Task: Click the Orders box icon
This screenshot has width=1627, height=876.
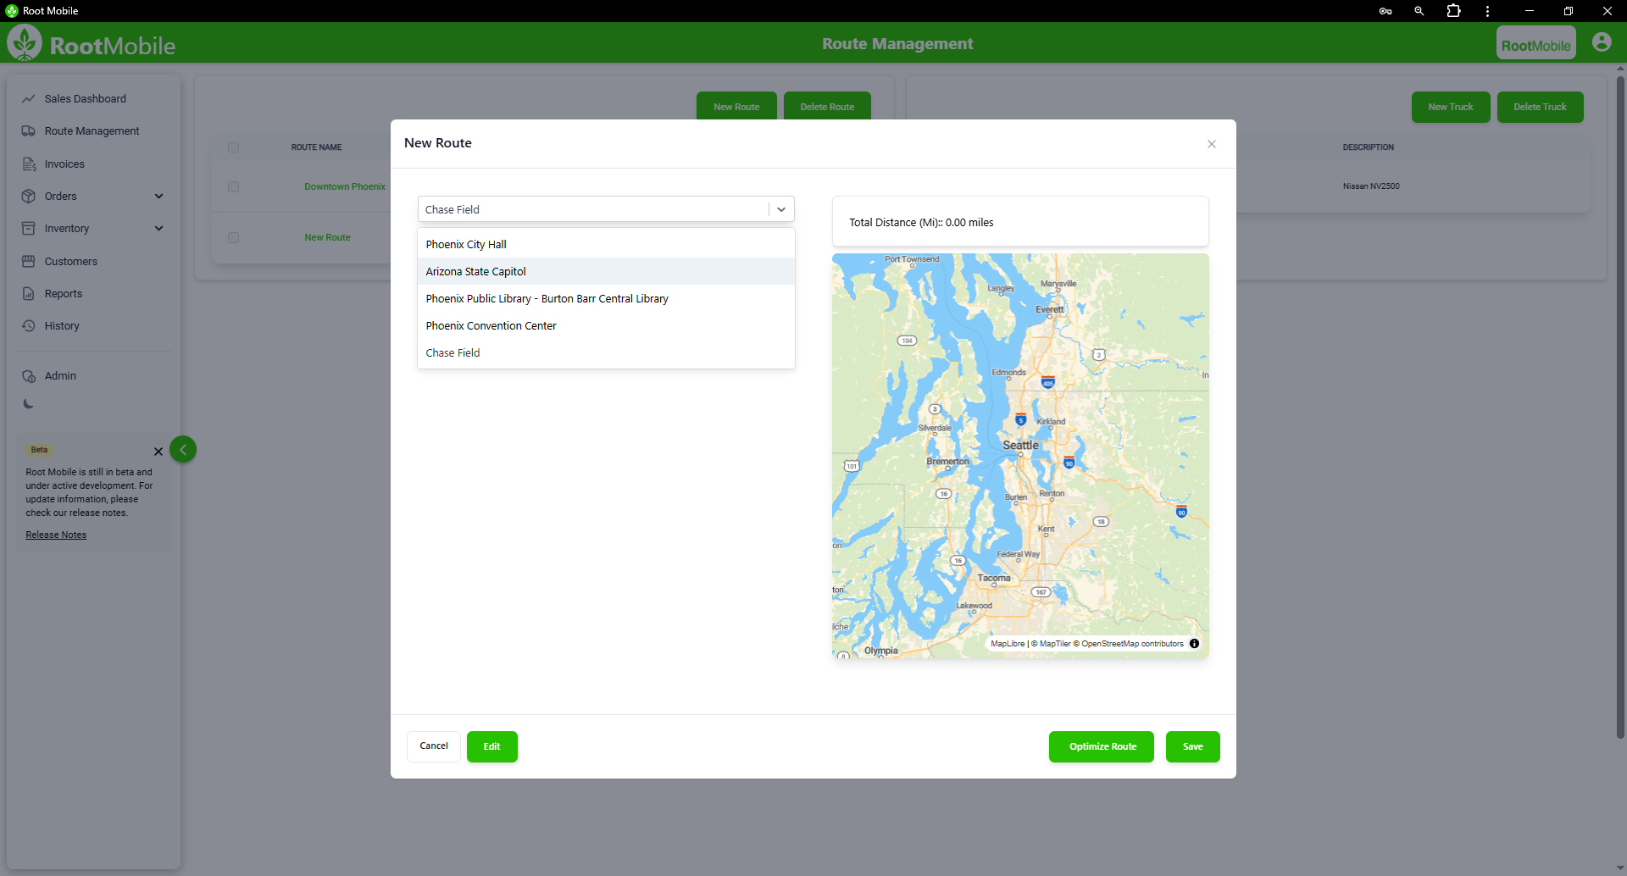Action: point(29,197)
